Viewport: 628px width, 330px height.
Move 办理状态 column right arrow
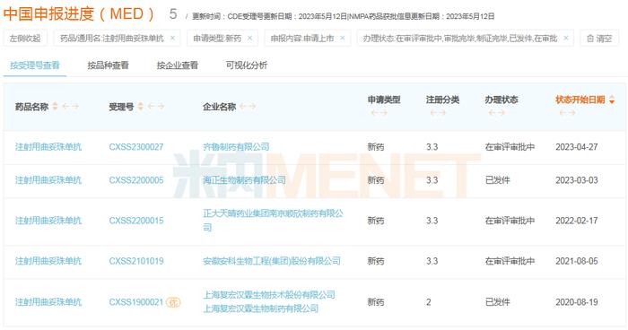[x=502, y=113]
